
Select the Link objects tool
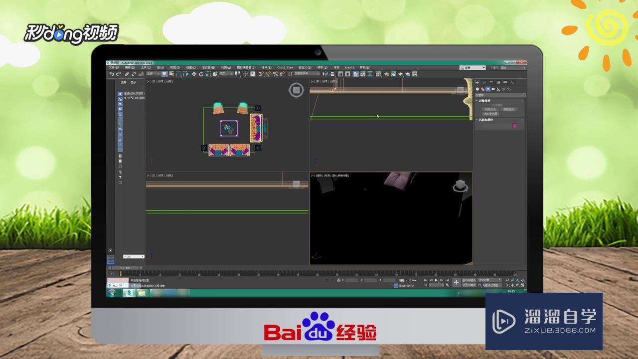(x=127, y=74)
